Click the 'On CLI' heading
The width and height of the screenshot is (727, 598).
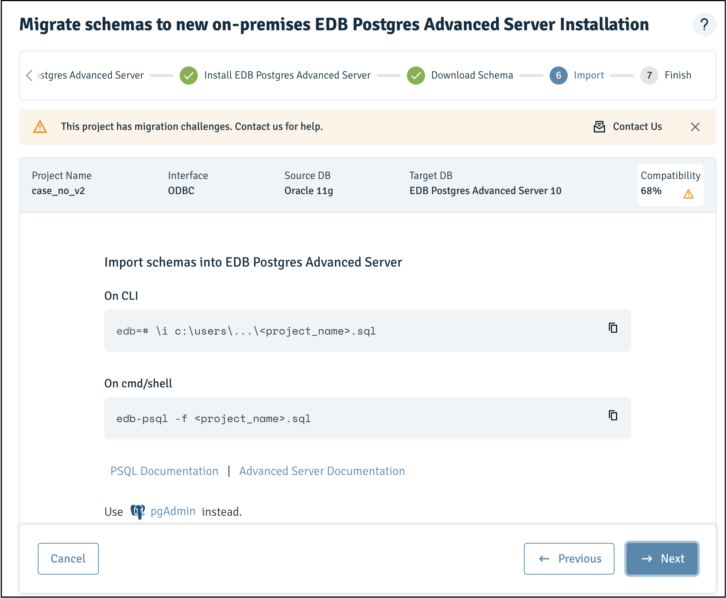pos(121,296)
